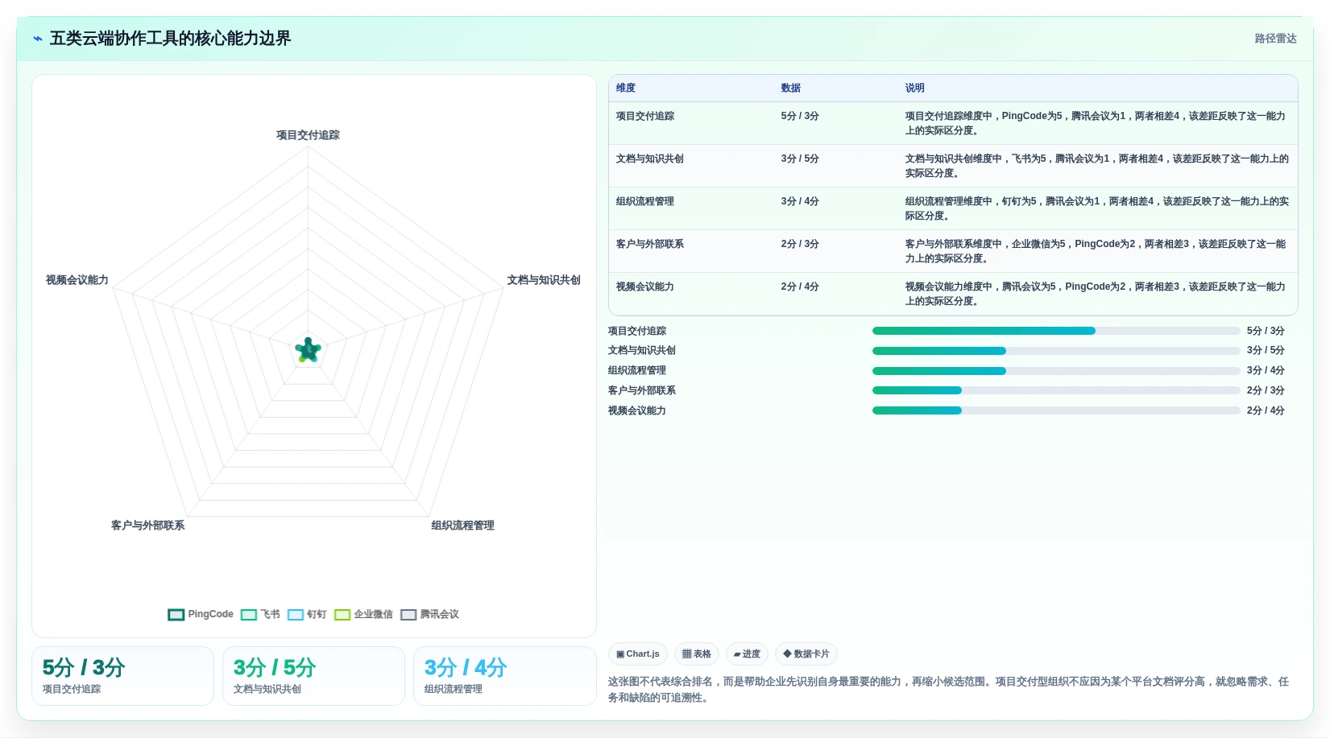Click the explanation cell mentioning 企业微信为5
This screenshot has width=1330, height=738.
[1096, 251]
